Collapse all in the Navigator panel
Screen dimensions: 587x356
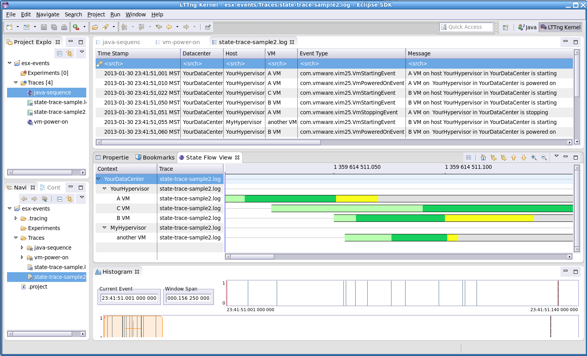59,199
